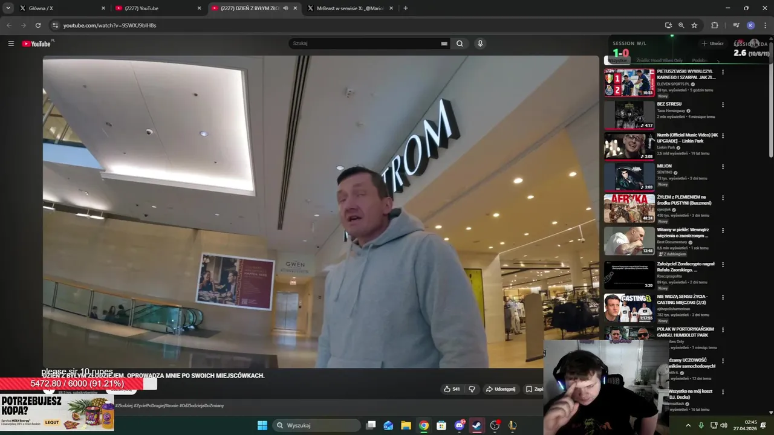Image resolution: width=774 pixels, height=435 pixels.
Task: Click the address bar URL
Action: [x=109, y=25]
